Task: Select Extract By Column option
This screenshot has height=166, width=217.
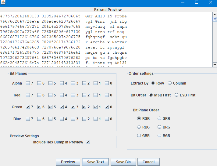Action: [170, 83]
